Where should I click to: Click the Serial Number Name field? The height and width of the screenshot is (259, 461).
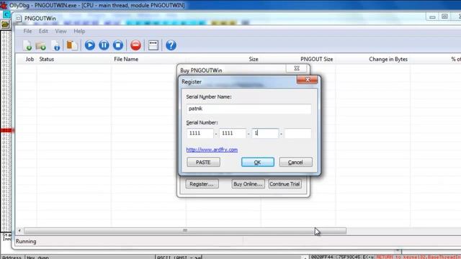249,109
